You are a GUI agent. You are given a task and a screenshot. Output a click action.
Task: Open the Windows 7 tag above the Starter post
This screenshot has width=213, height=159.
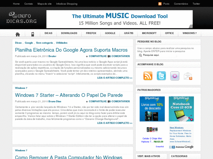(x=21, y=88)
